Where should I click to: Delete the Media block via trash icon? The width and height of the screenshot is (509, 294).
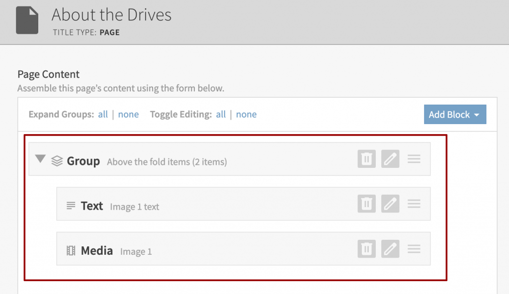366,249
